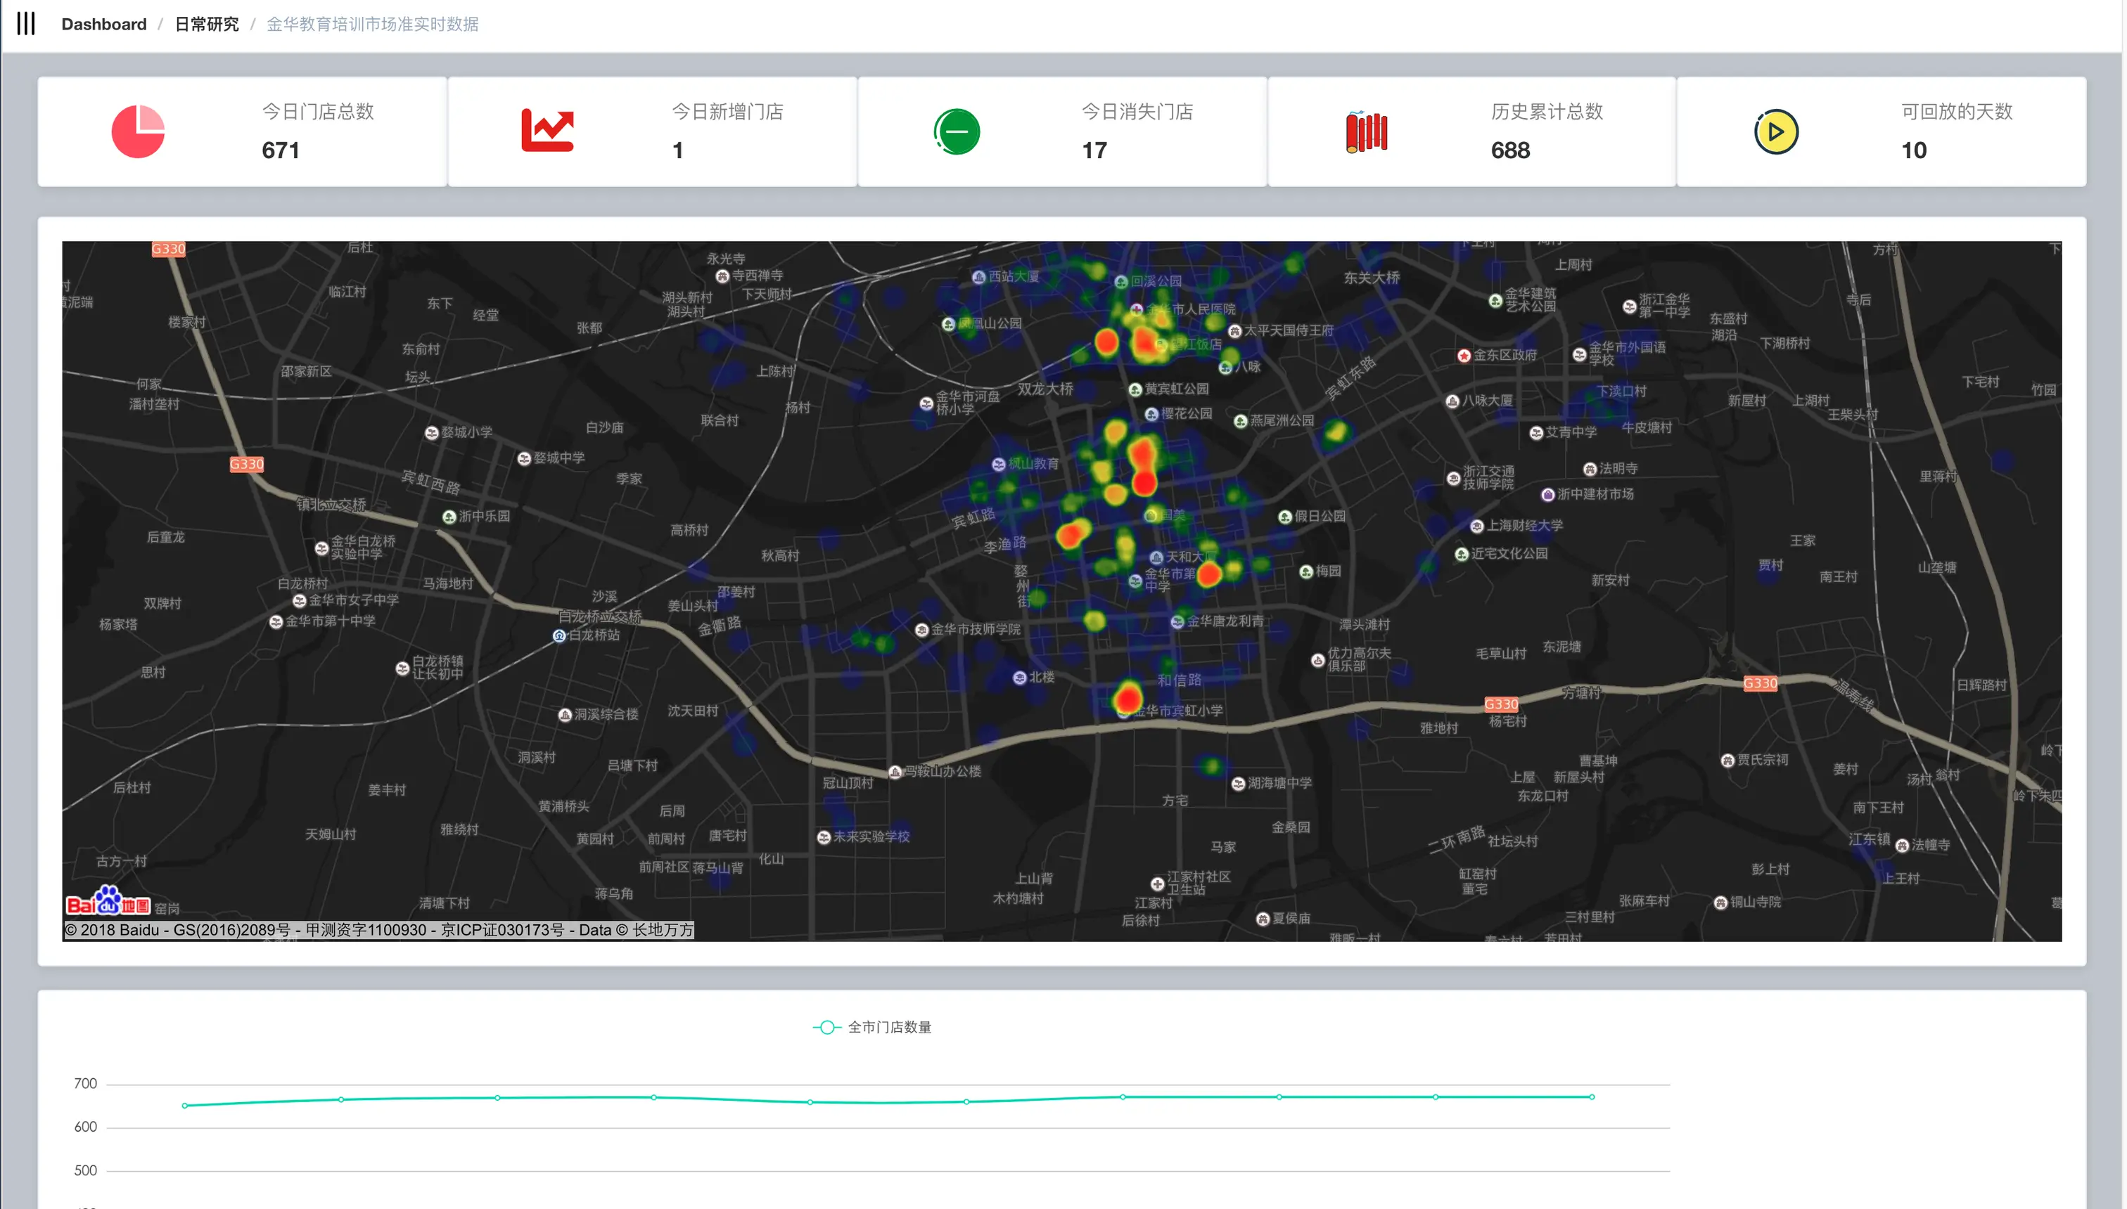The width and height of the screenshot is (2127, 1209).
Task: Open the 今日消失门店 17 card
Action: pyautogui.click(x=1062, y=131)
